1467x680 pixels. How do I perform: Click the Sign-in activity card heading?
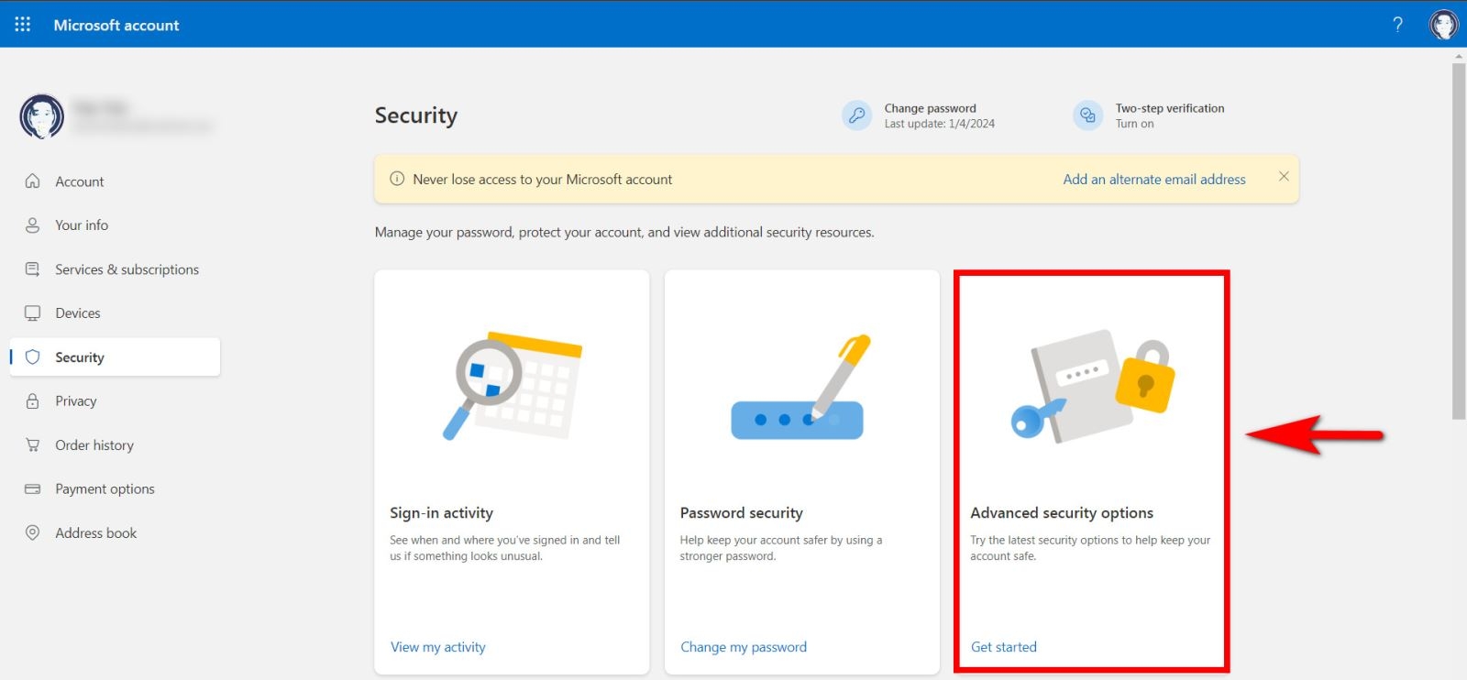pos(441,513)
